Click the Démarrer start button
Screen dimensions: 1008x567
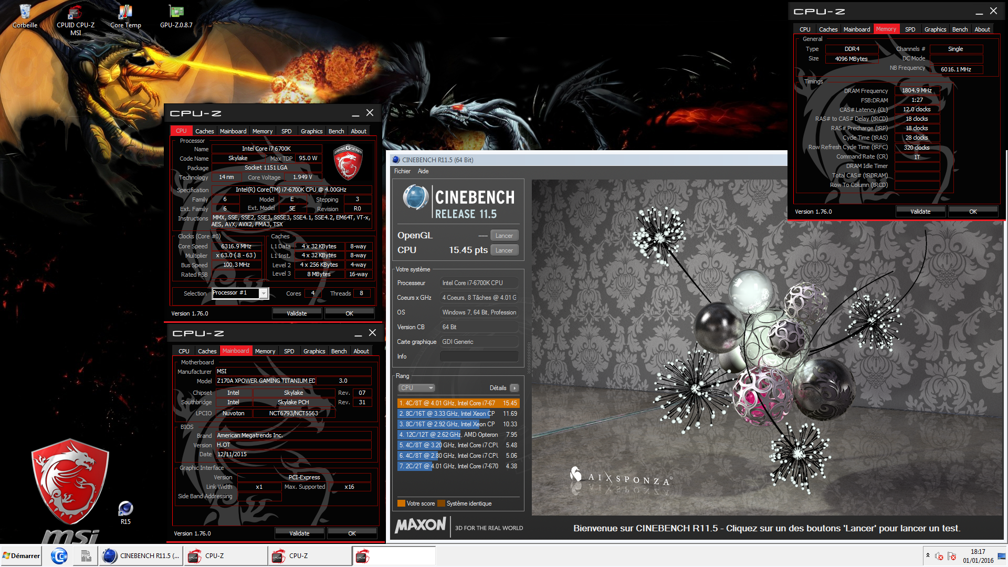(22, 556)
